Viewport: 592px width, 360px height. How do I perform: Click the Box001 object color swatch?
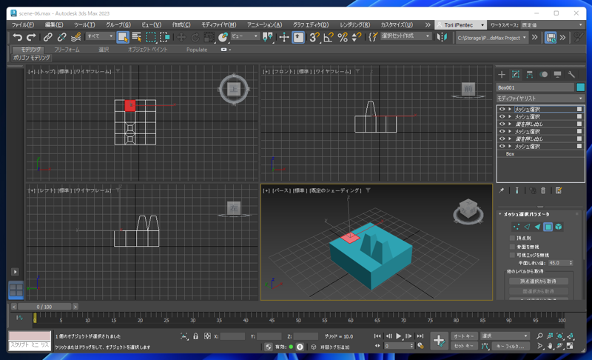(580, 87)
